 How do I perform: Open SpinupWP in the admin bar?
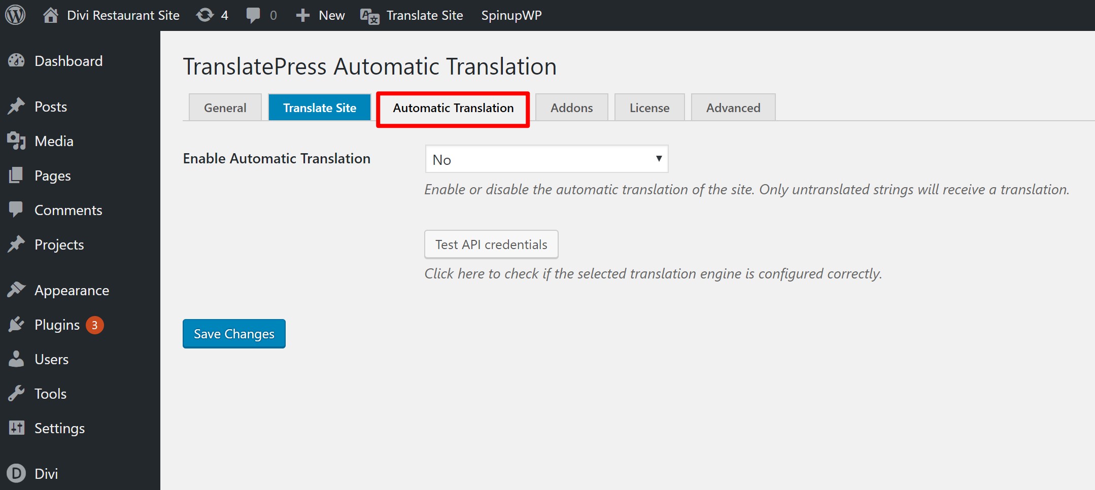[x=511, y=16]
